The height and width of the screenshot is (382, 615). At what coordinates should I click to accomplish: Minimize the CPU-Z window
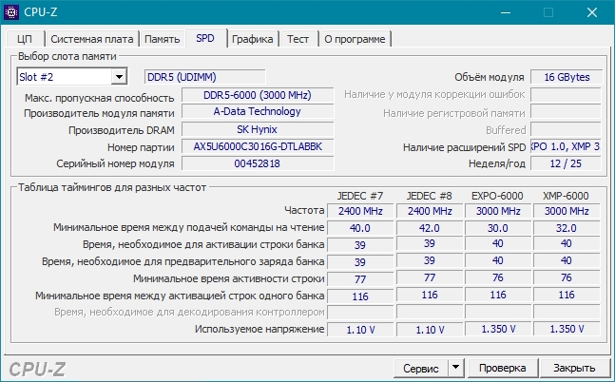point(504,12)
